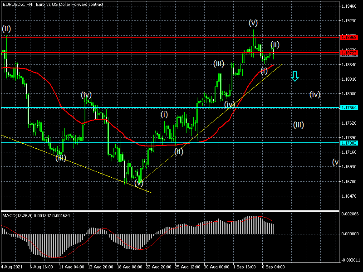Click the 1.19460 price axis label
The width and height of the screenshot is (363, 272).
pos(349,6)
